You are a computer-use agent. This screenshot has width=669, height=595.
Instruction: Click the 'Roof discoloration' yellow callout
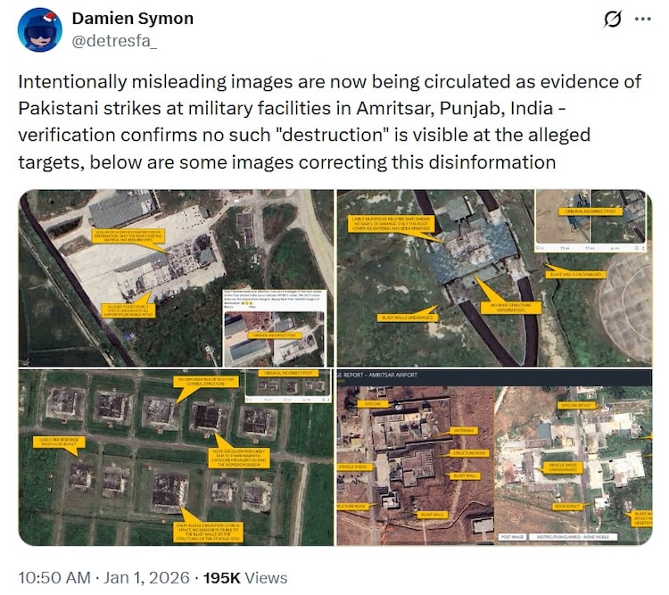point(238,458)
